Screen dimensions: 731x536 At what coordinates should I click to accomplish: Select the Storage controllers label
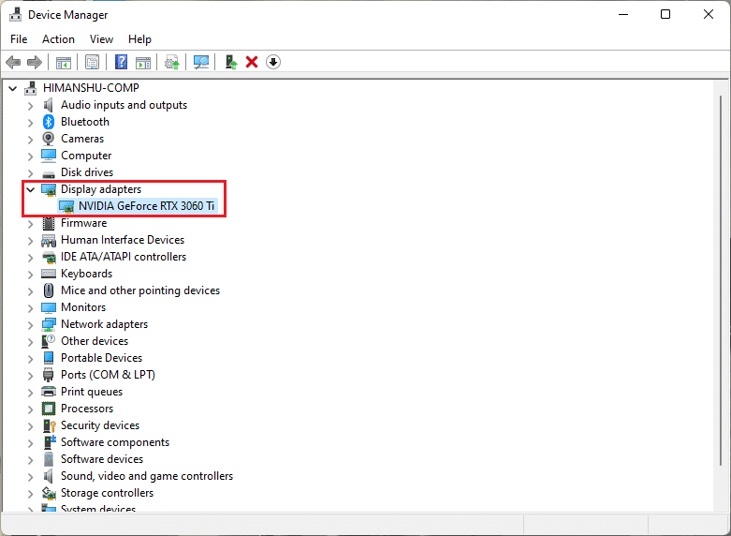point(108,493)
